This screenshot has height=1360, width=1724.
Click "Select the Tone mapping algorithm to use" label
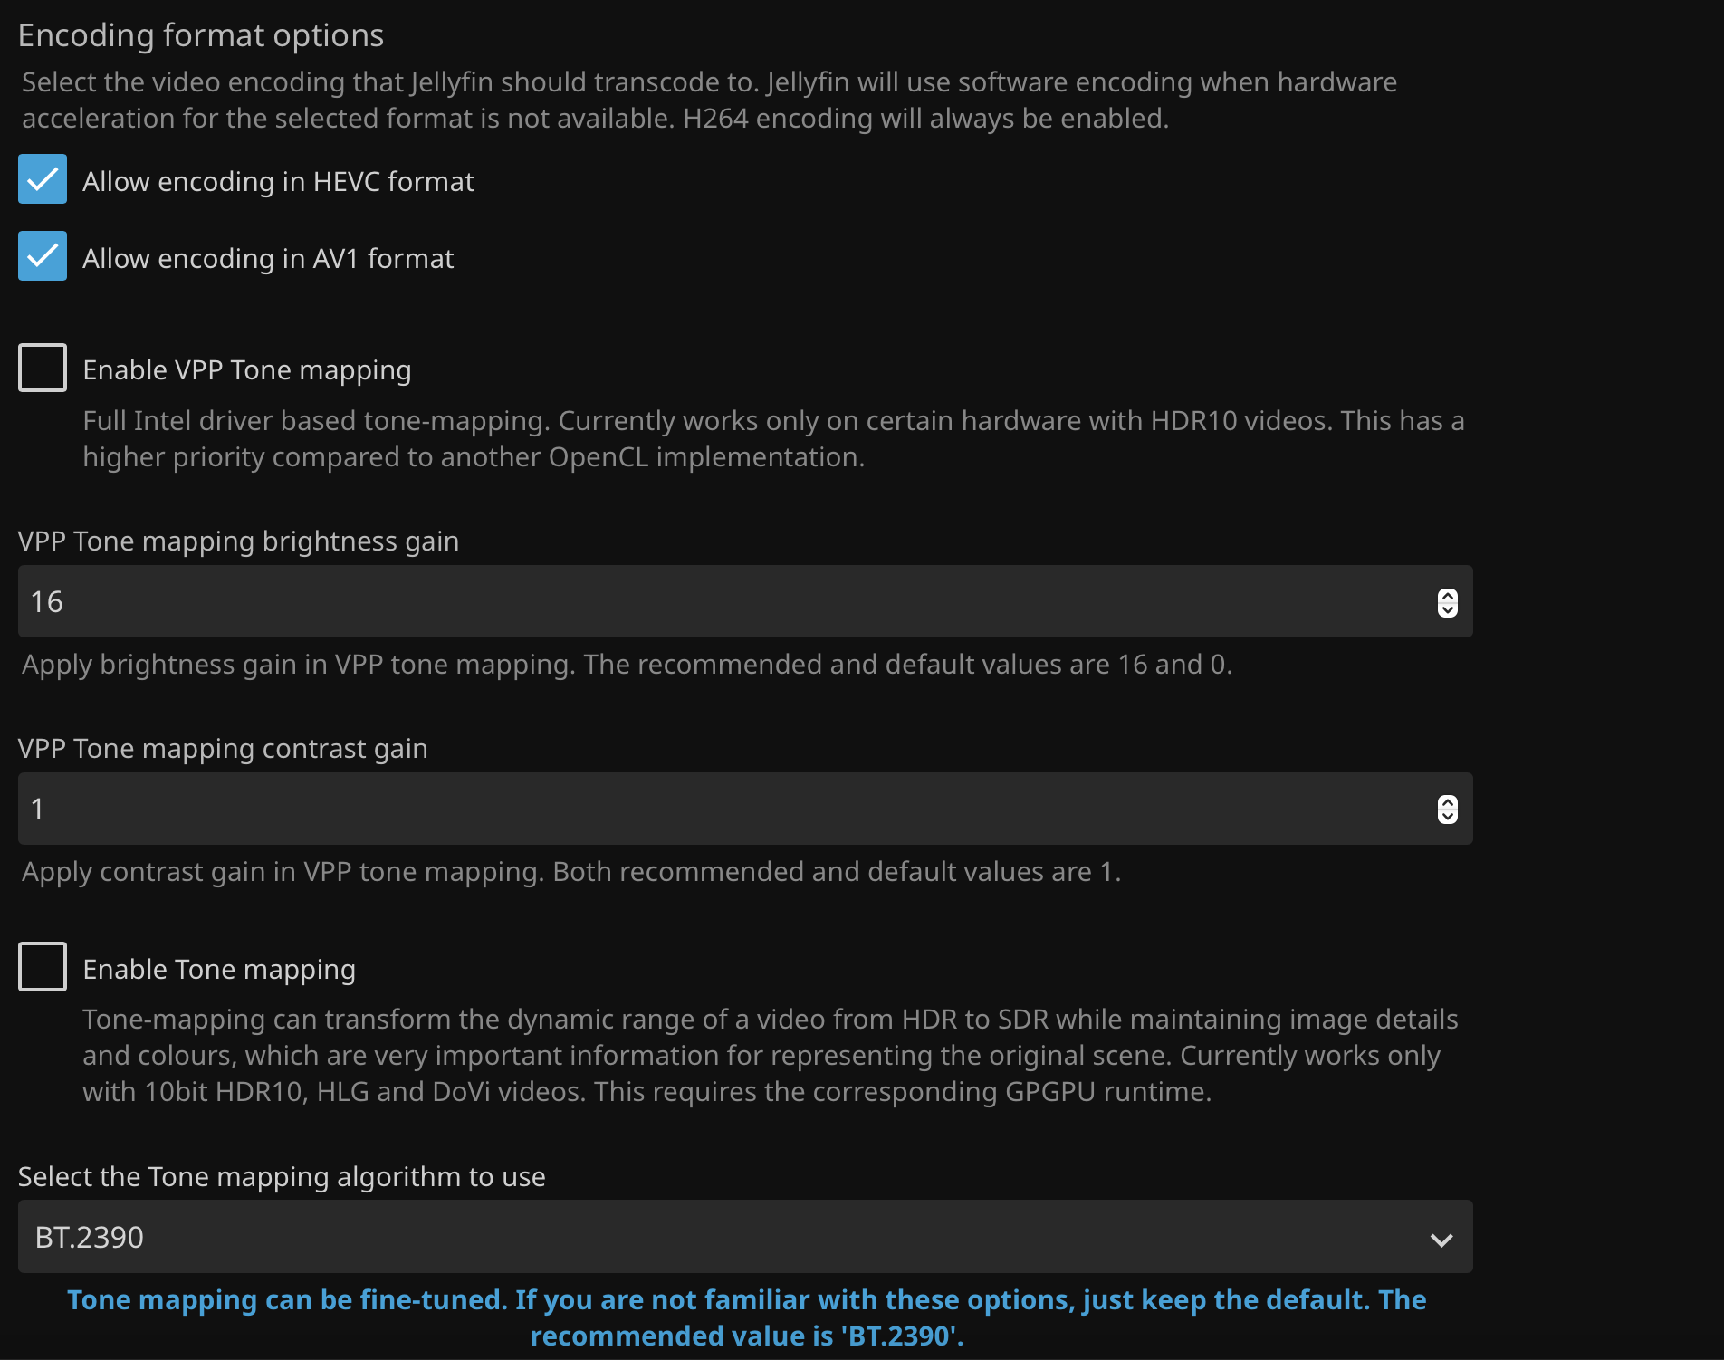pos(282,1177)
